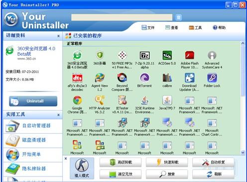Close the bottom action button bar
Image resolution: width=247 pixels, height=182 pixels.
tap(66, 159)
